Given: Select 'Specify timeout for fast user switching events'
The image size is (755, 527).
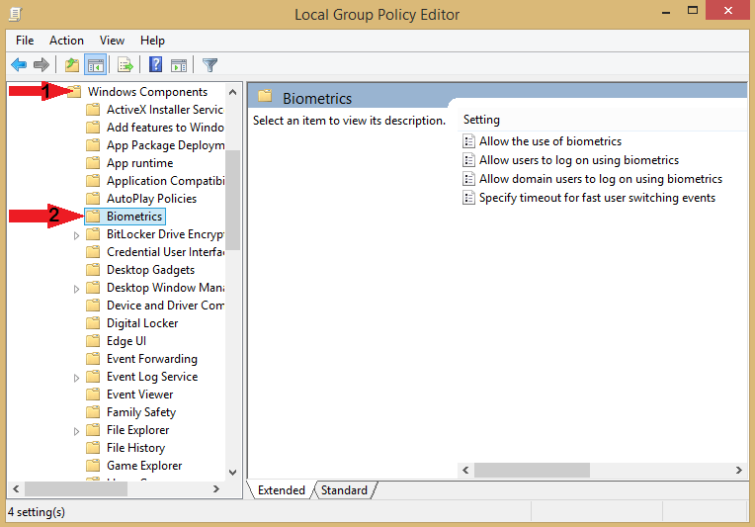Looking at the screenshot, I should pos(597,198).
